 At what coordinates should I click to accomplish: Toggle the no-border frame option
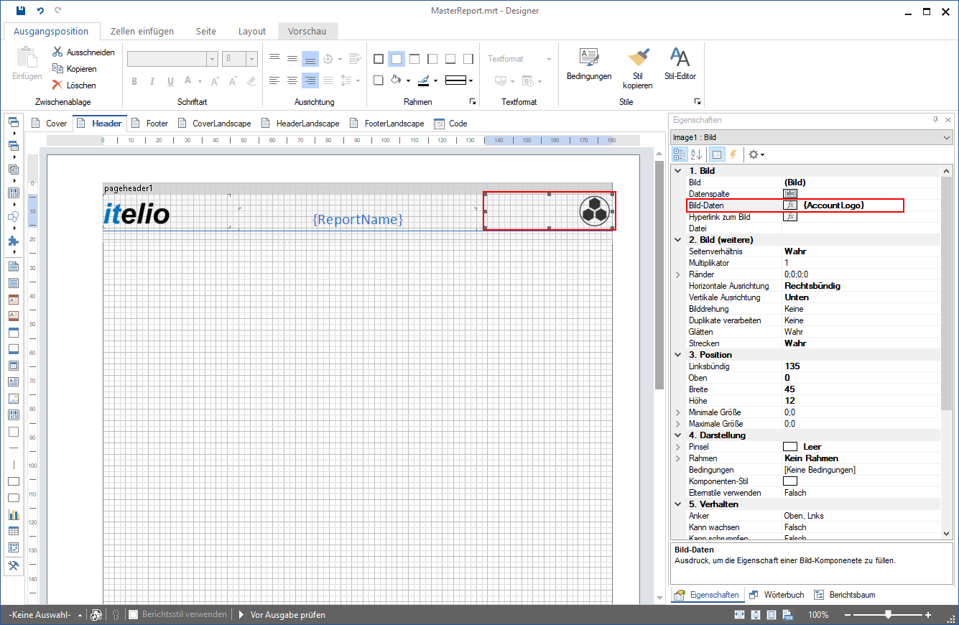click(397, 59)
